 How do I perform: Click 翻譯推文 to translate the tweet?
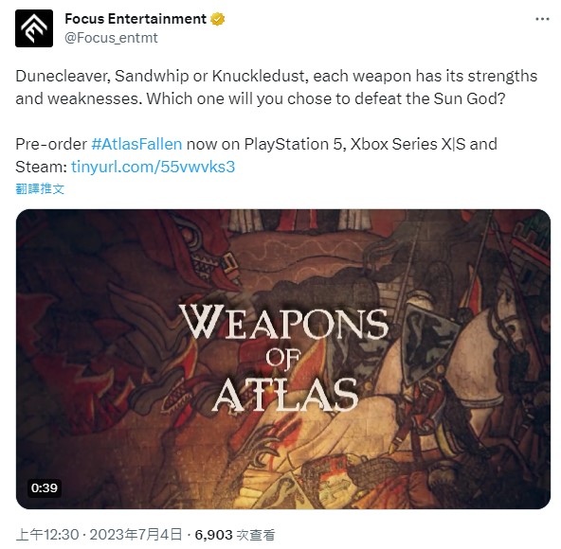[x=40, y=188]
